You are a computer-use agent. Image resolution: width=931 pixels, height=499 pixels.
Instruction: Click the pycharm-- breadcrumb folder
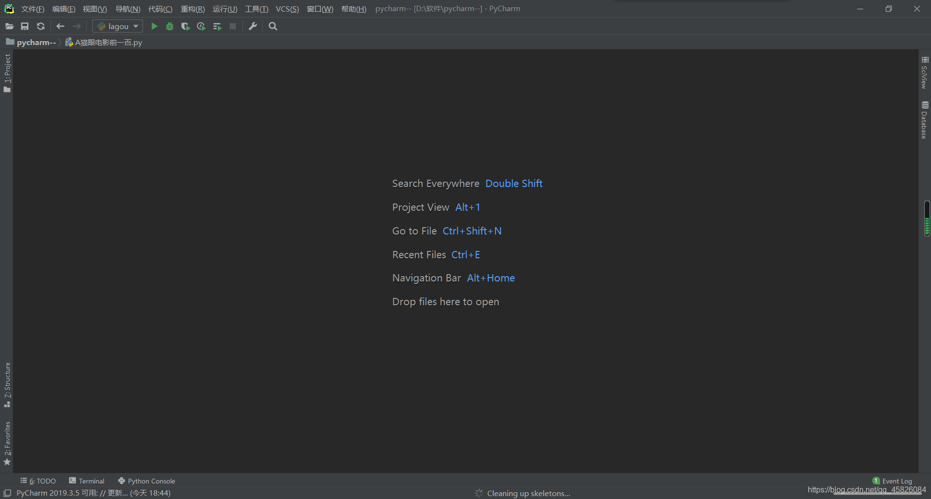pos(31,42)
